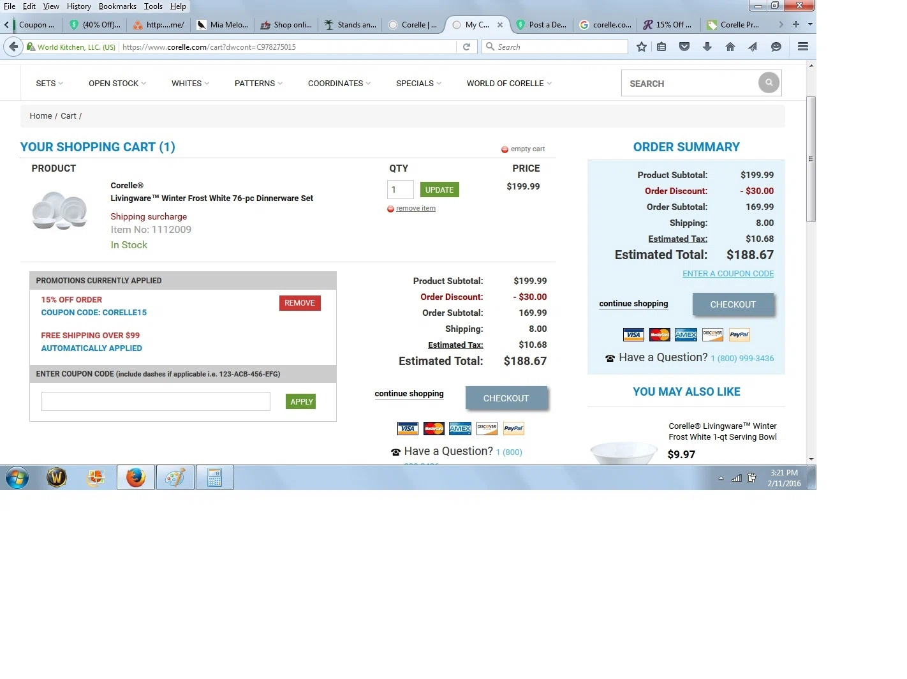The width and height of the screenshot is (907, 679).
Task: Open the Paint taskbar icon
Action: 175,477
